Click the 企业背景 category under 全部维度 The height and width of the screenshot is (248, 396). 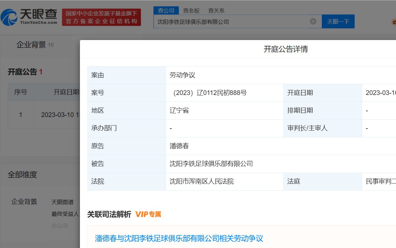point(24,202)
